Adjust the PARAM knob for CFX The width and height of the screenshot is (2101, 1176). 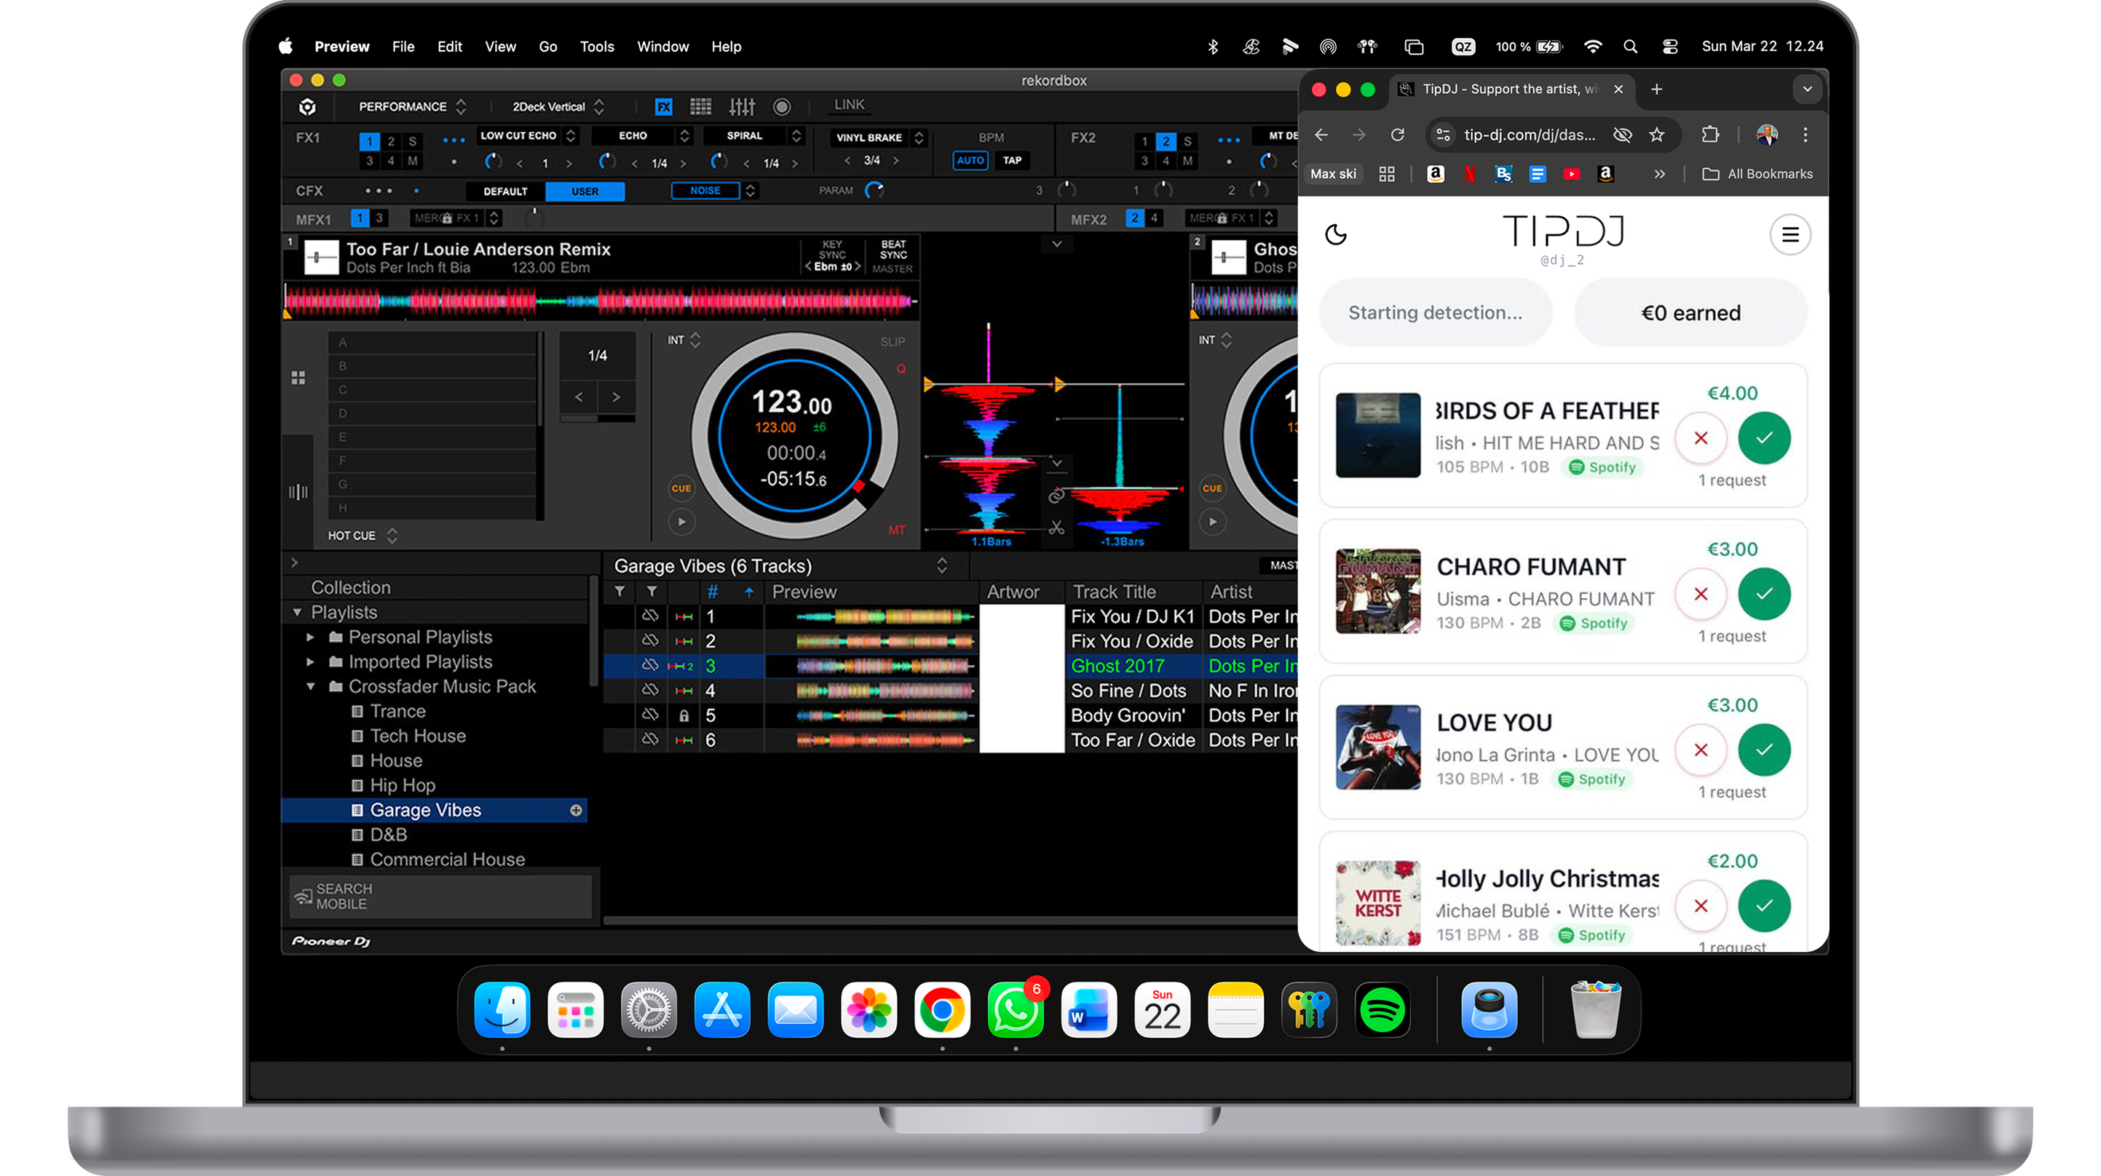point(876,191)
